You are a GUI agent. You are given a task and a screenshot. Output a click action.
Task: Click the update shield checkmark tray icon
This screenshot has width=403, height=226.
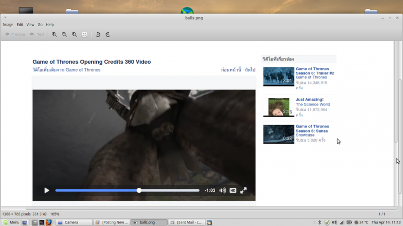(327, 222)
